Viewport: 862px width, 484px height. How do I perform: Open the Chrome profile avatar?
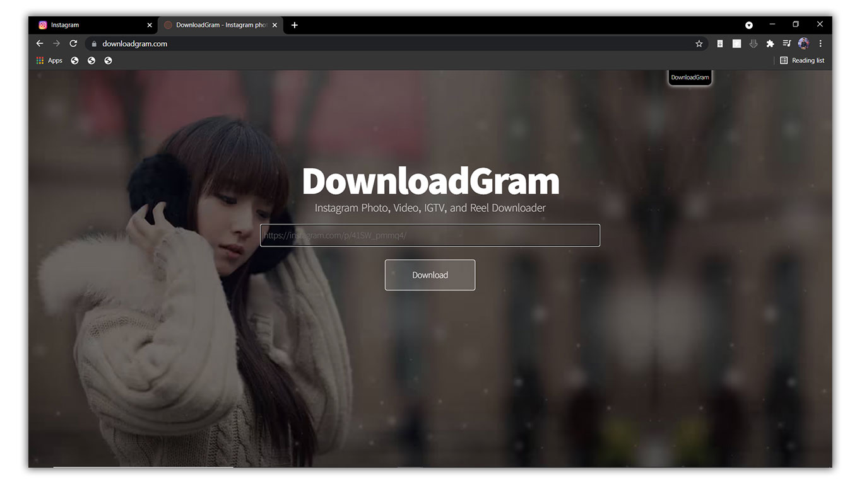[803, 43]
